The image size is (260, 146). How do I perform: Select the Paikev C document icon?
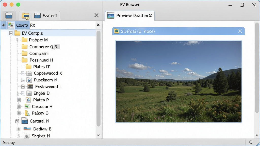(27, 113)
